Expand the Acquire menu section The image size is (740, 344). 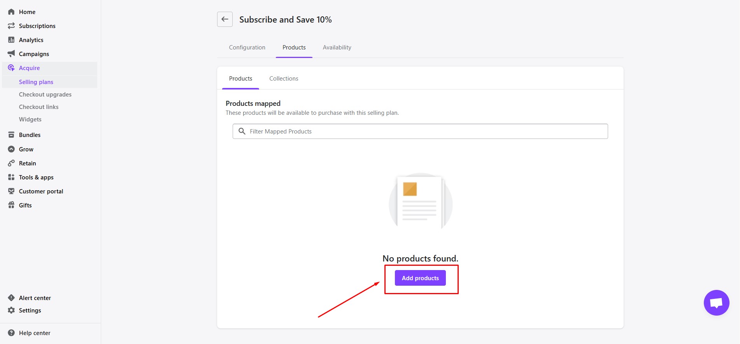pyautogui.click(x=30, y=68)
